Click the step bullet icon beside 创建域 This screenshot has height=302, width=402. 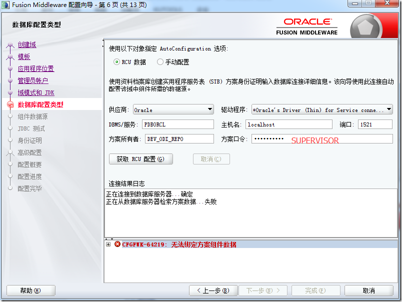click(x=10, y=45)
